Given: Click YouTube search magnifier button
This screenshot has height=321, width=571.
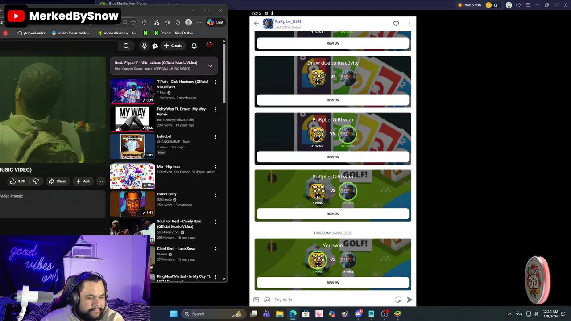Looking at the screenshot, I should 126,45.
